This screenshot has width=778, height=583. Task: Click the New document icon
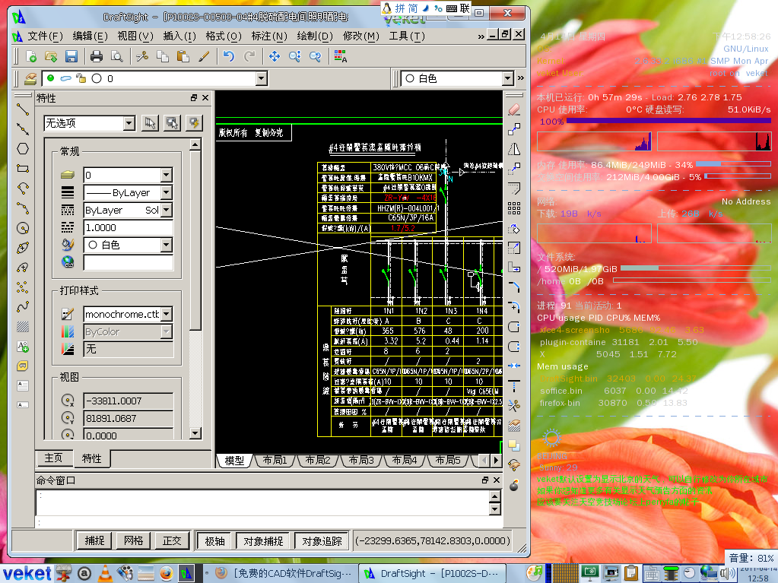point(30,56)
